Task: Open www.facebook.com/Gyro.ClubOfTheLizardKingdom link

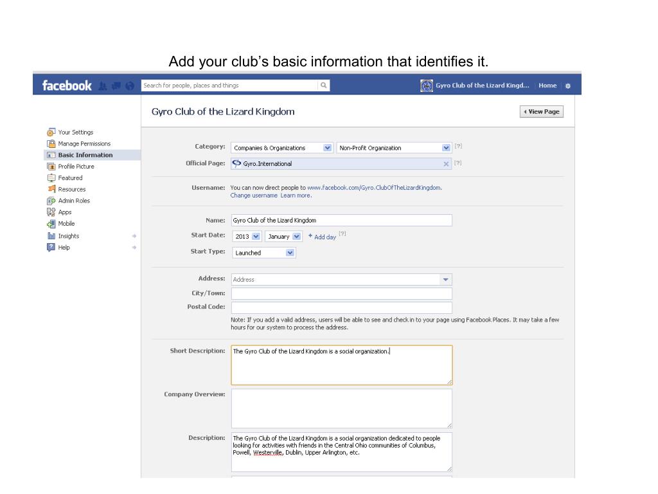Action: (374, 188)
